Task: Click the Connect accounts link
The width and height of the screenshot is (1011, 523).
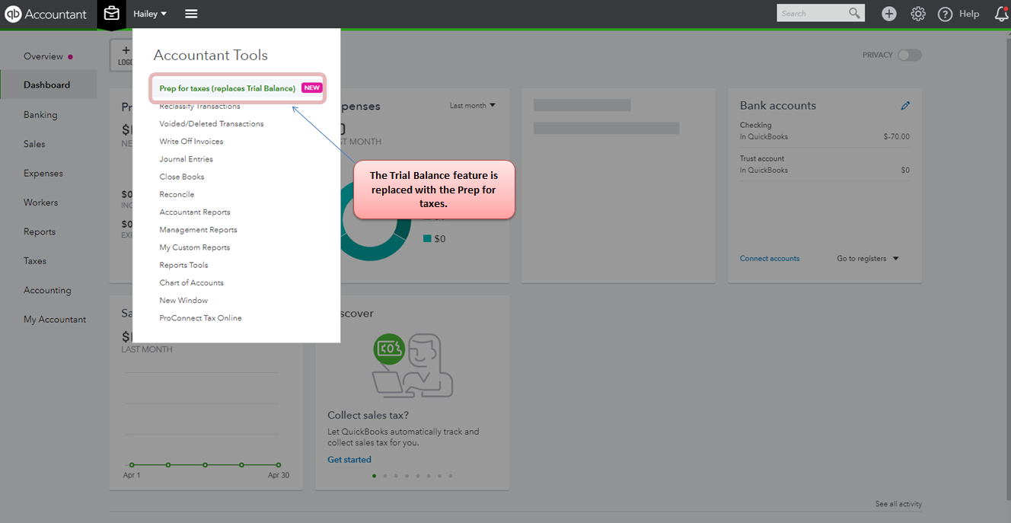Action: pyautogui.click(x=770, y=259)
